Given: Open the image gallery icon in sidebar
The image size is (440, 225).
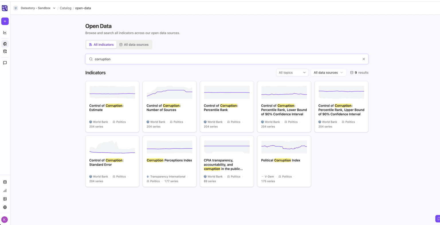Looking at the screenshot, I should coord(5,199).
